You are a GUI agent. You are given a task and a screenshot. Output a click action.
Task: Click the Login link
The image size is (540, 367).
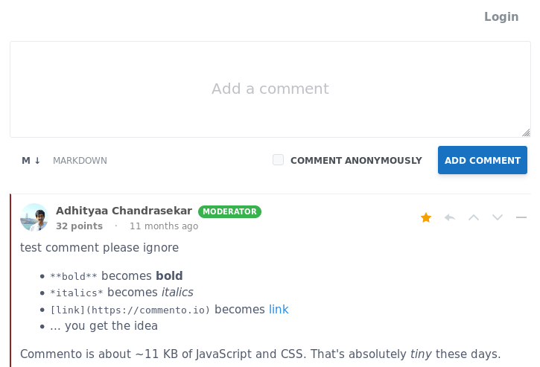pyautogui.click(x=501, y=17)
